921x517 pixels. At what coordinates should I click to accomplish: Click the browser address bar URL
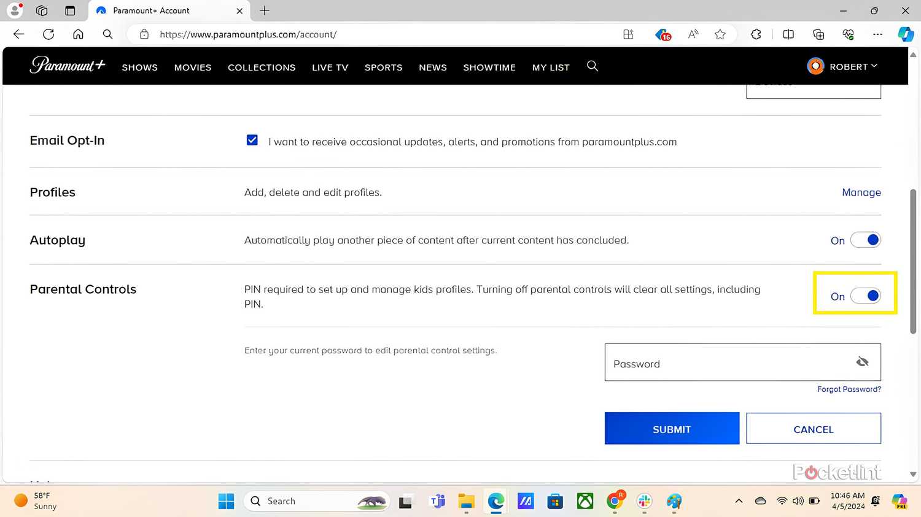[x=248, y=34]
